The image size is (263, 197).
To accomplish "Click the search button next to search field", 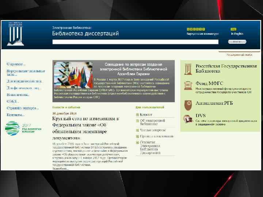I will pos(237,42).
